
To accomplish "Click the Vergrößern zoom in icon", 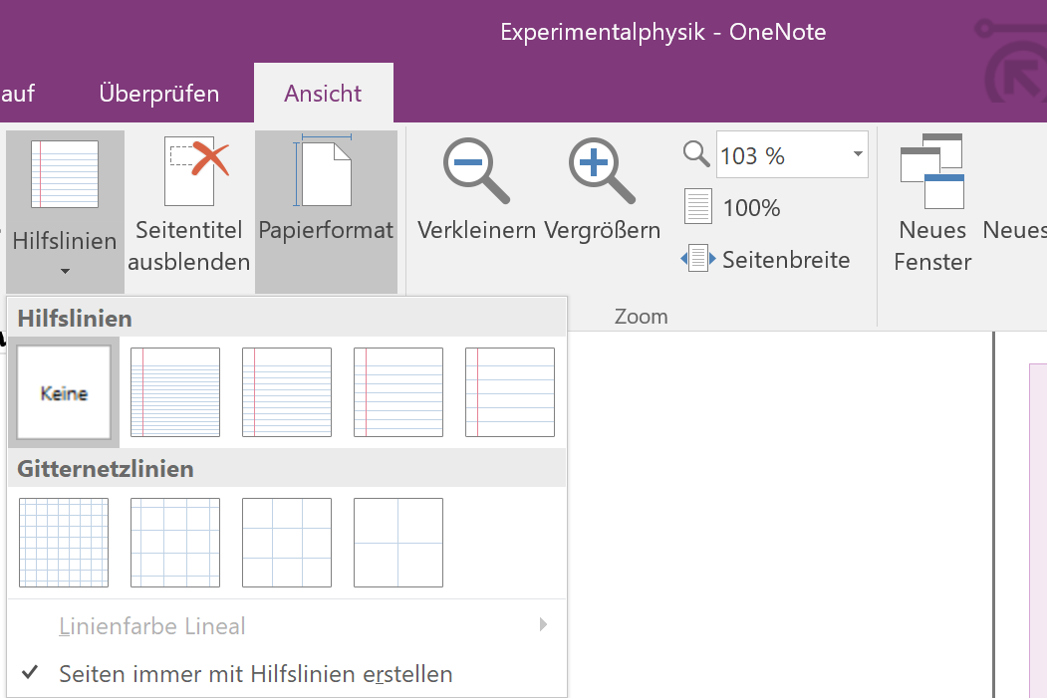I will pos(601,171).
